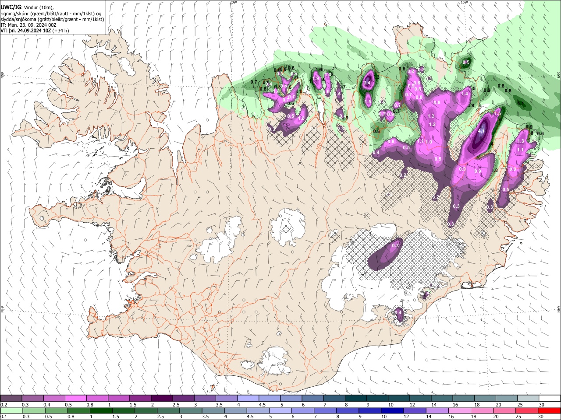
Task: Click the darkest purple swatch labeled 2 in upper legend
Action: [x=162, y=398]
